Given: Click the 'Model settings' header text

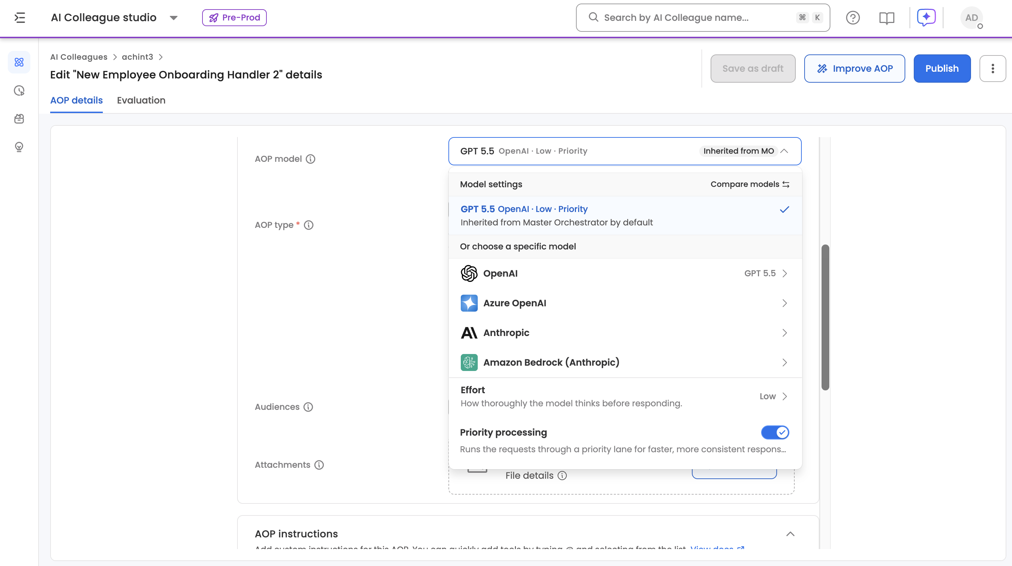Looking at the screenshot, I should click(491, 184).
